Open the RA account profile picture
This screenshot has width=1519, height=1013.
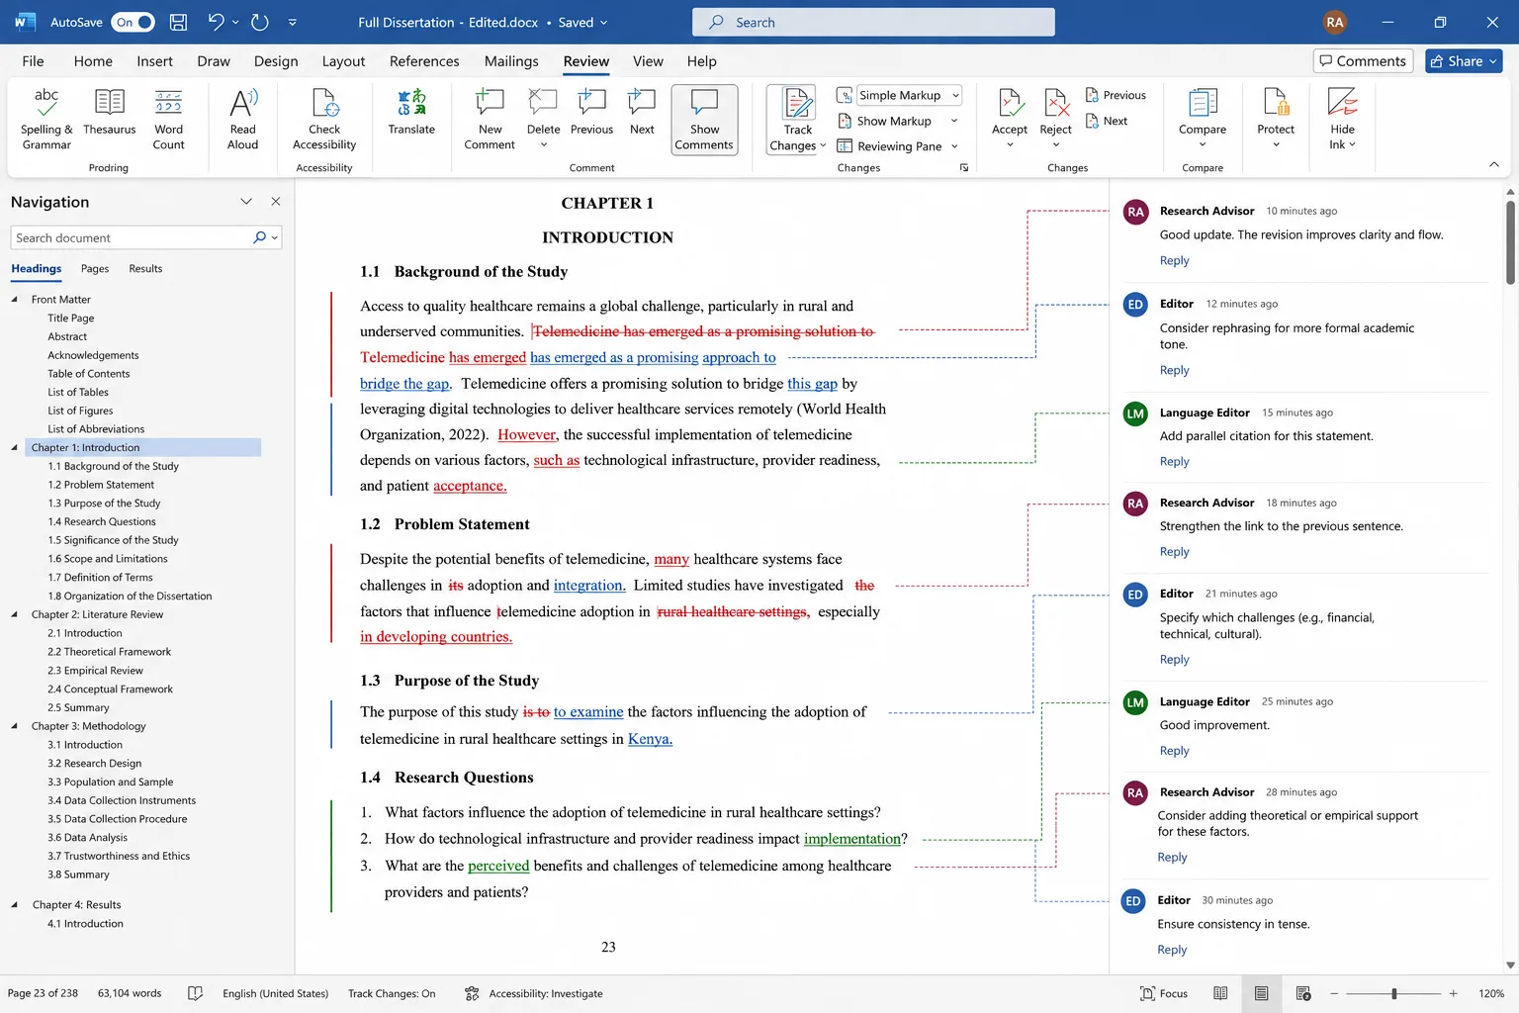tap(1335, 22)
